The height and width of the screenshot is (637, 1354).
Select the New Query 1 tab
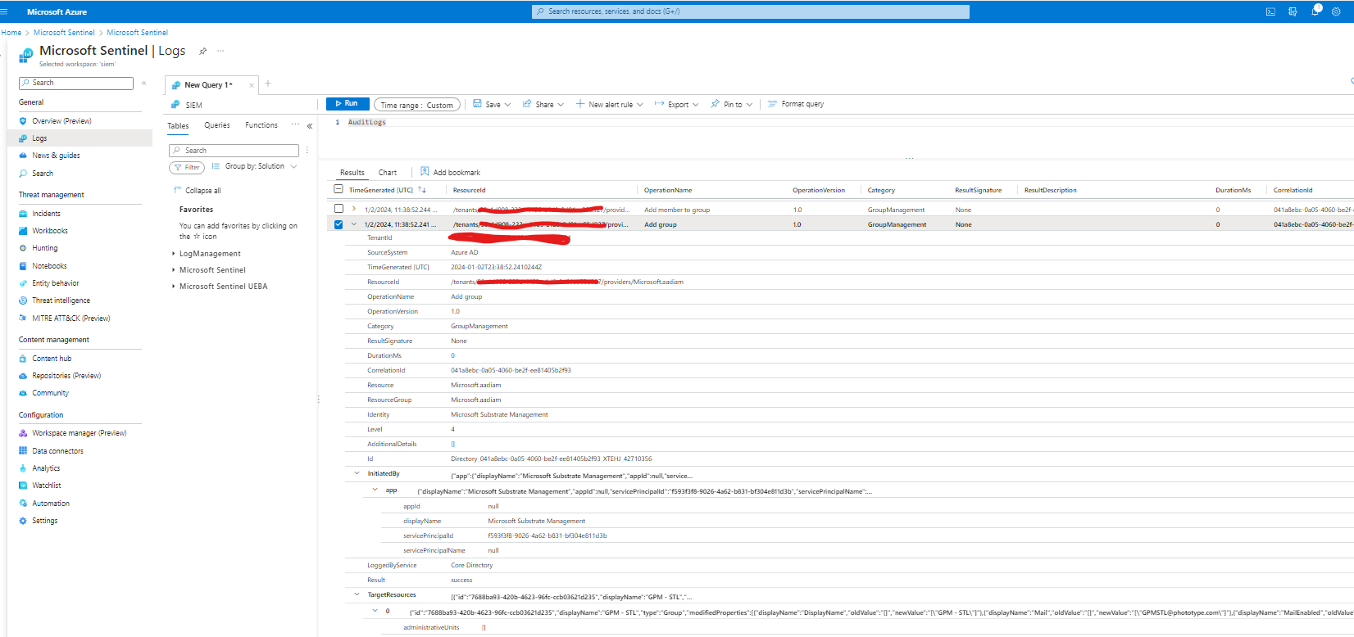pos(208,84)
